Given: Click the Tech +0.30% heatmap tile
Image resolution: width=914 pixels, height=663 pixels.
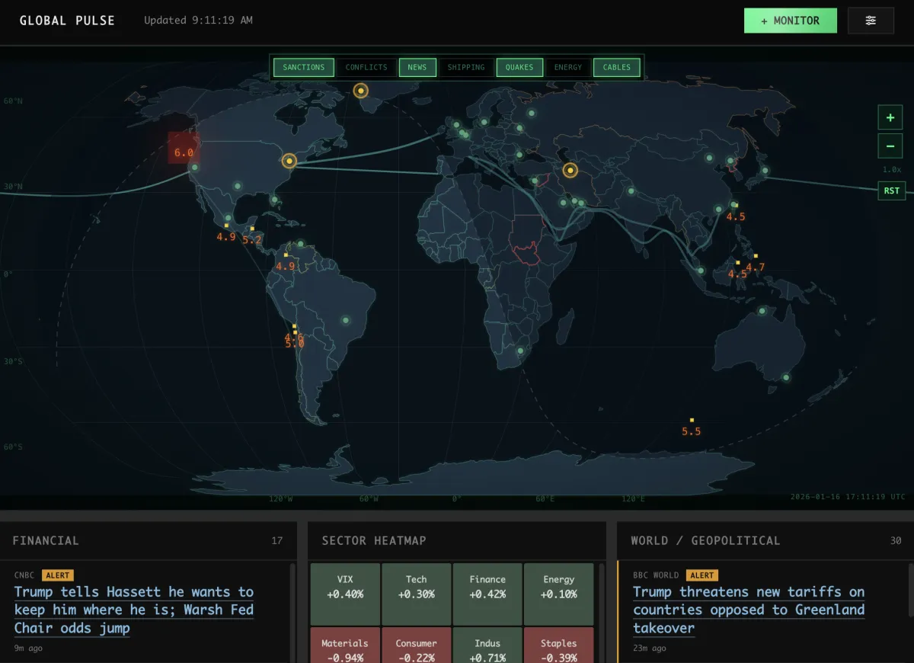Looking at the screenshot, I should 416,594.
